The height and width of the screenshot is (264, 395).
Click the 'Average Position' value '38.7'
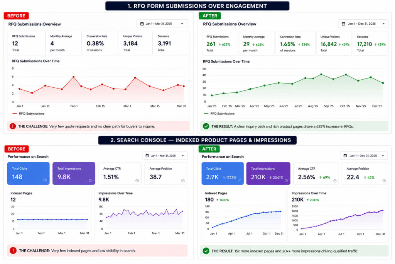[x=155, y=177]
